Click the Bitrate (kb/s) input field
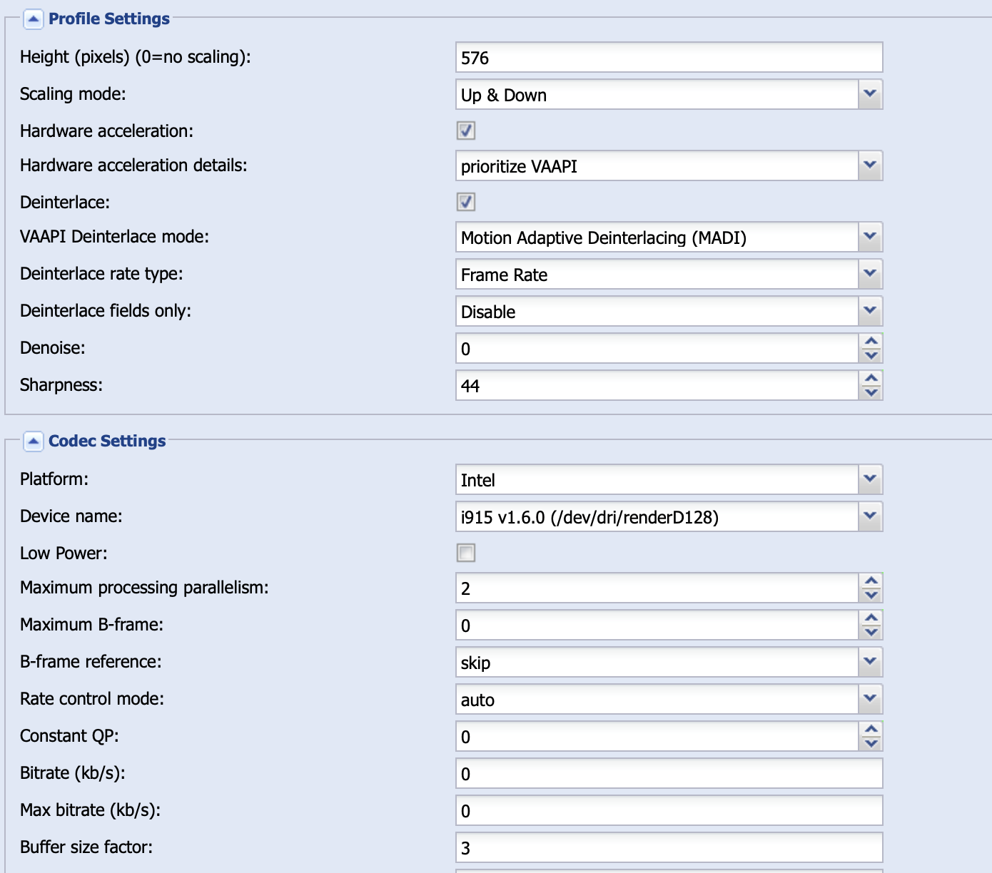This screenshot has width=992, height=873. coord(669,774)
